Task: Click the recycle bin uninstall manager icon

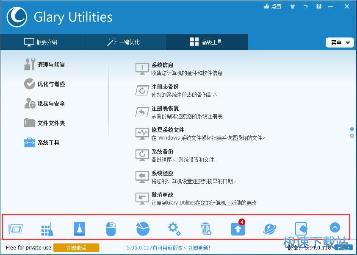Action: pyautogui.click(x=206, y=229)
